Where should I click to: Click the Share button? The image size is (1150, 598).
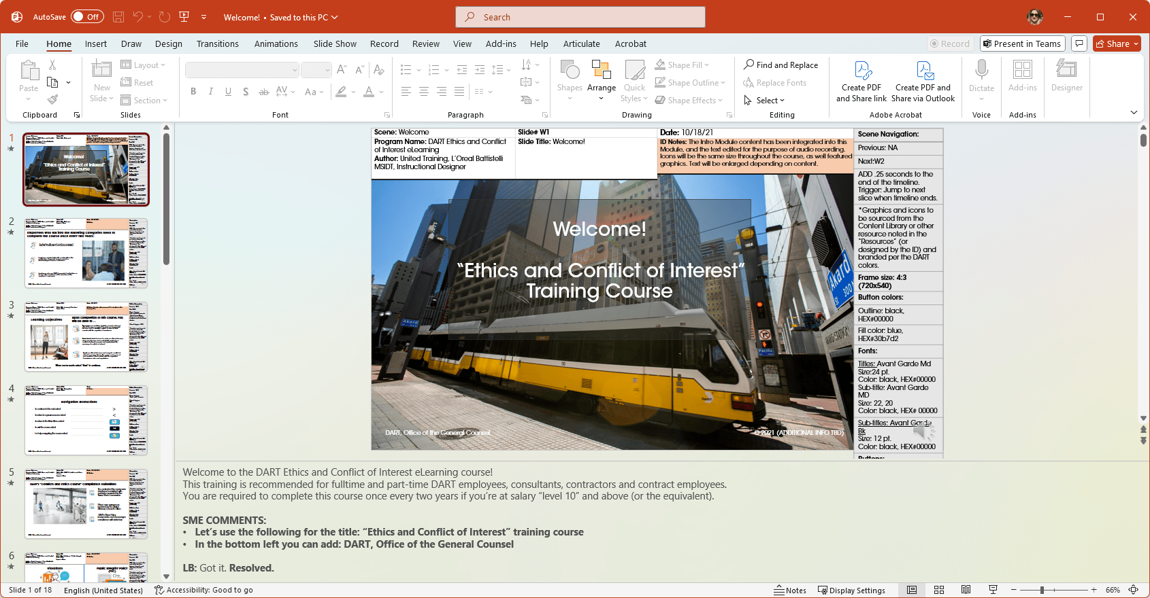pyautogui.click(x=1117, y=43)
